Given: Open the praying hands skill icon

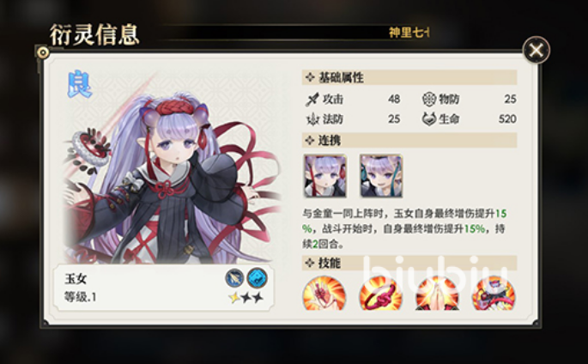Looking at the screenshot, I should point(437,294).
